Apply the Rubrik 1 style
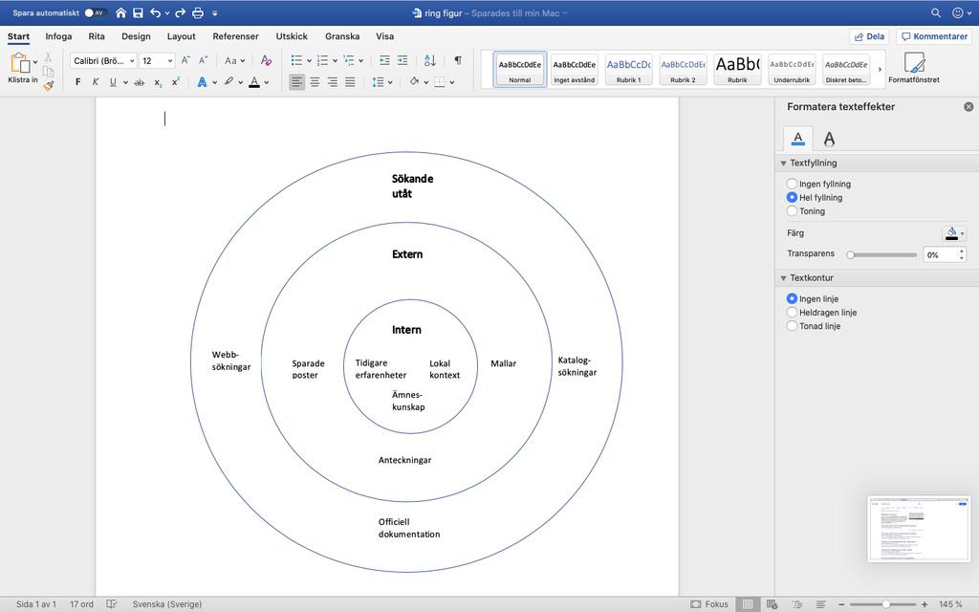The width and height of the screenshot is (979, 612). click(629, 69)
